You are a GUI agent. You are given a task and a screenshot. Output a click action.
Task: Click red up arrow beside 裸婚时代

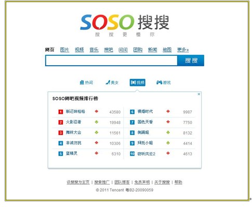coord(168,111)
